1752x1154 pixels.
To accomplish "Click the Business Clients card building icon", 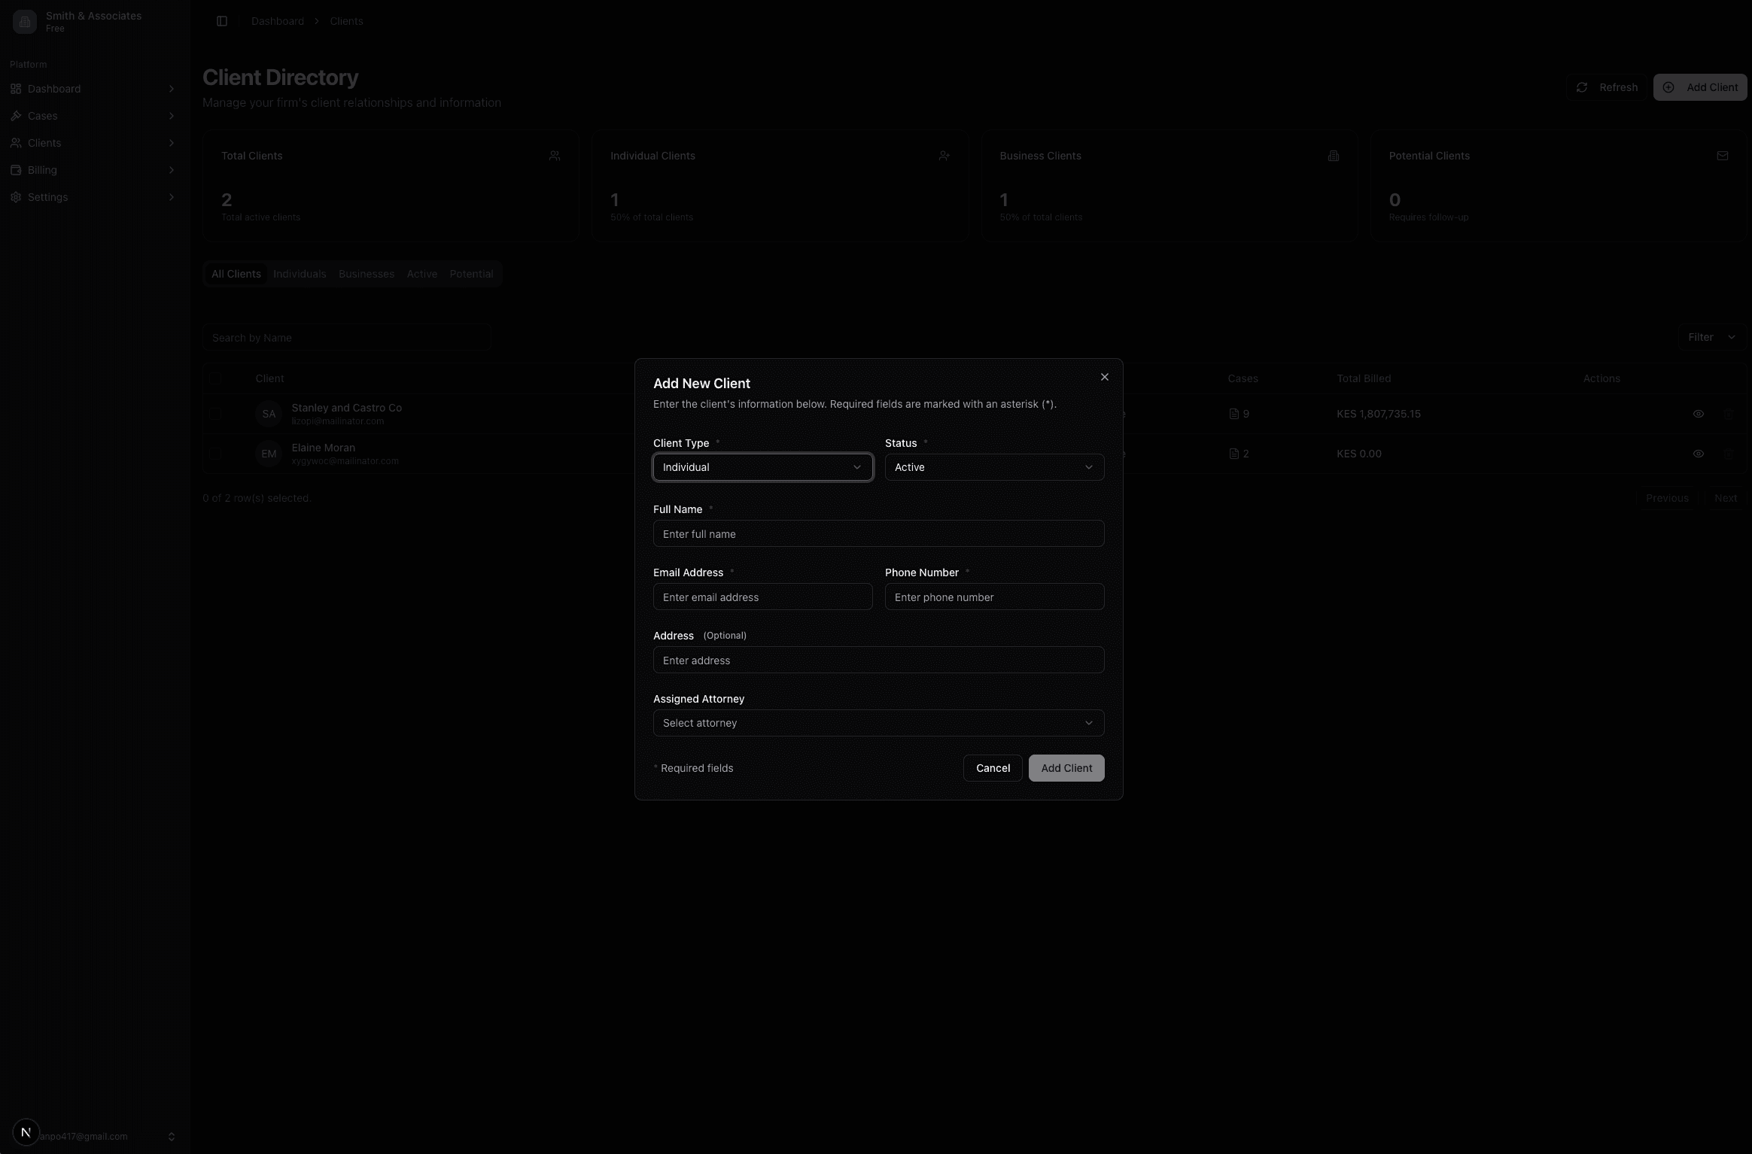I will (1334, 156).
